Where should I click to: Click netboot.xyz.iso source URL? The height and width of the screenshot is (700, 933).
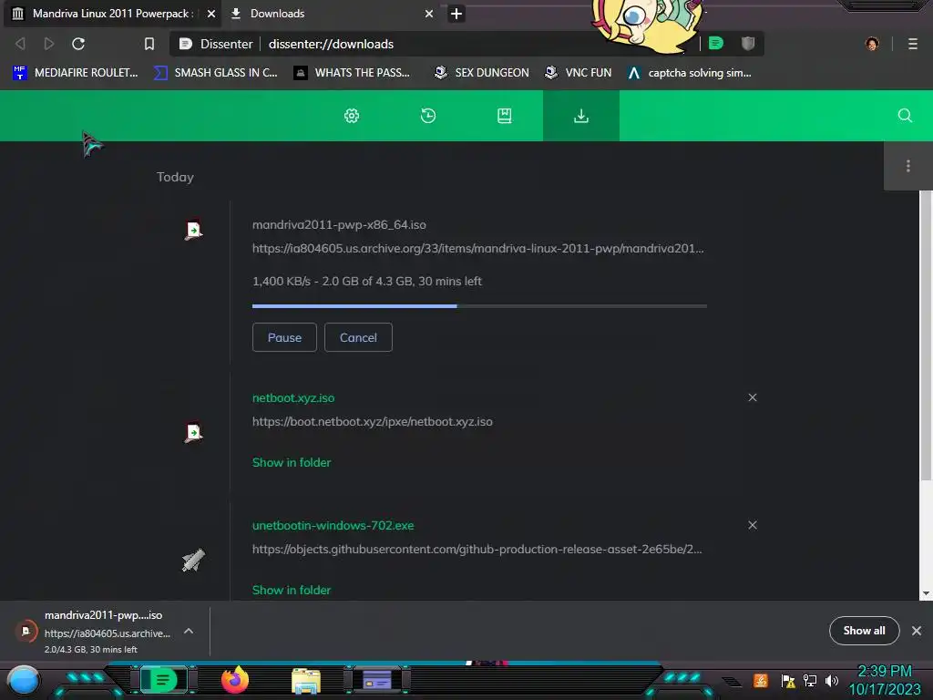tap(373, 421)
